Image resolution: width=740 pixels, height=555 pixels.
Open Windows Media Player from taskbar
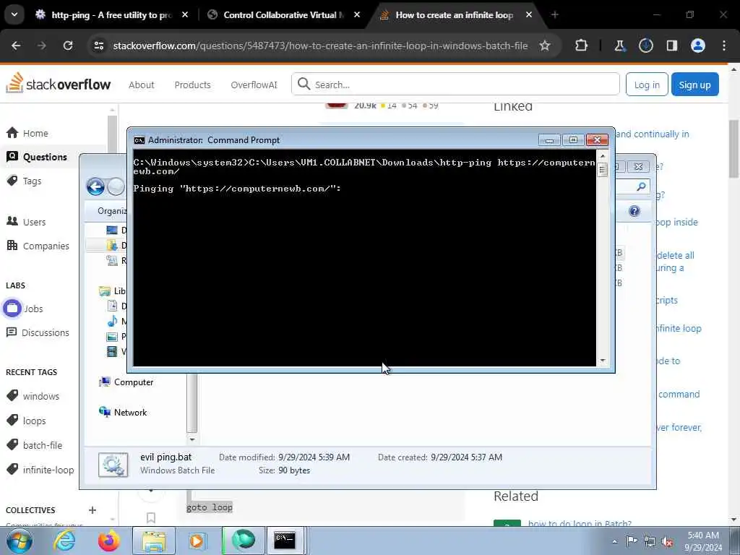pos(197,541)
